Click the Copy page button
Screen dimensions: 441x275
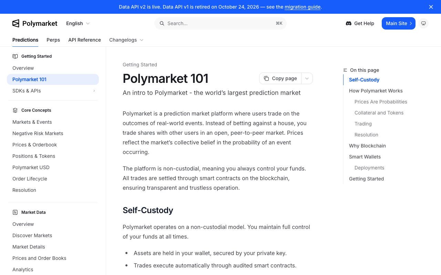point(280,78)
